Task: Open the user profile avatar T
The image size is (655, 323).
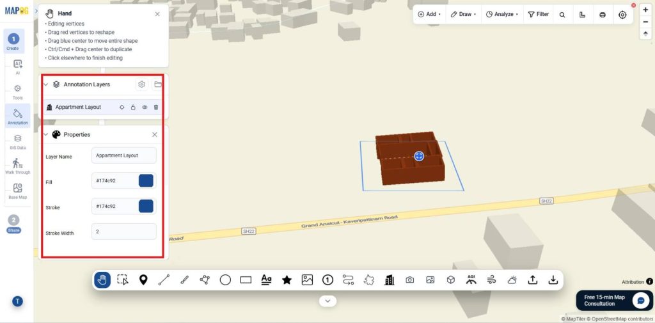Action: point(17,301)
